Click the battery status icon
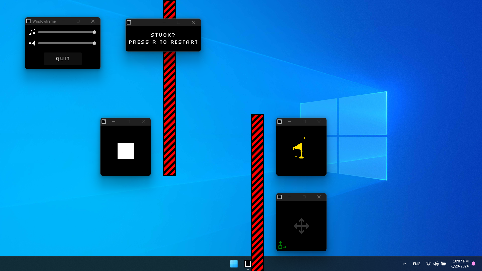 click(x=444, y=264)
